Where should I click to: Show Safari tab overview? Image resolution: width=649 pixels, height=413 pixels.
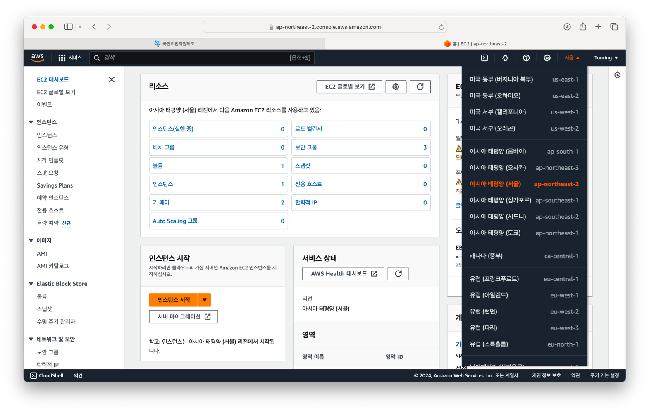614,27
